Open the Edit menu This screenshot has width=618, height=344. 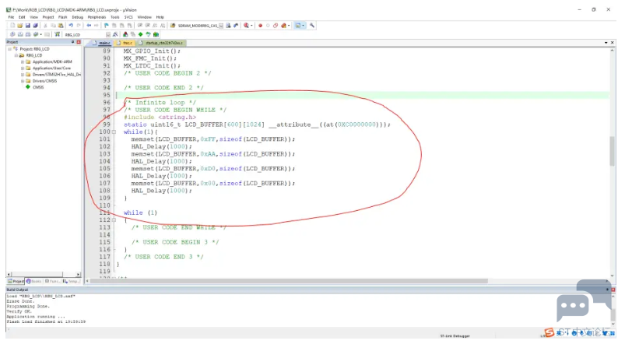tap(22, 17)
